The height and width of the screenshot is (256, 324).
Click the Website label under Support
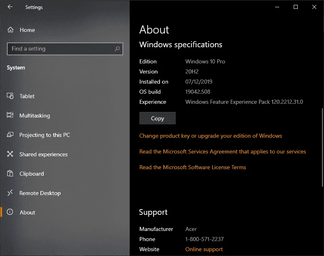click(x=149, y=250)
